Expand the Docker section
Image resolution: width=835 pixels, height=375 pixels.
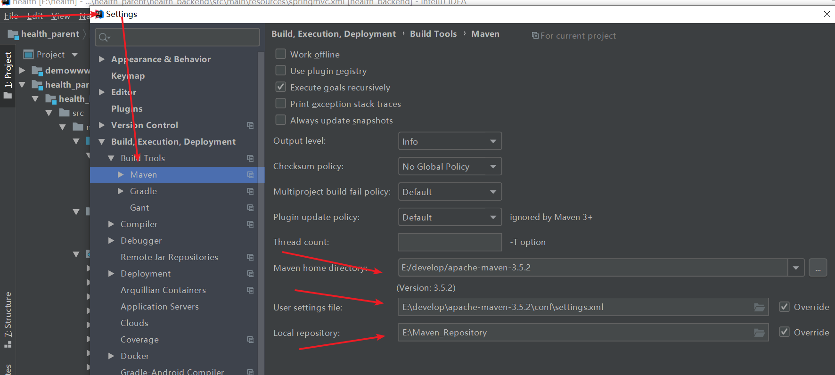click(111, 356)
